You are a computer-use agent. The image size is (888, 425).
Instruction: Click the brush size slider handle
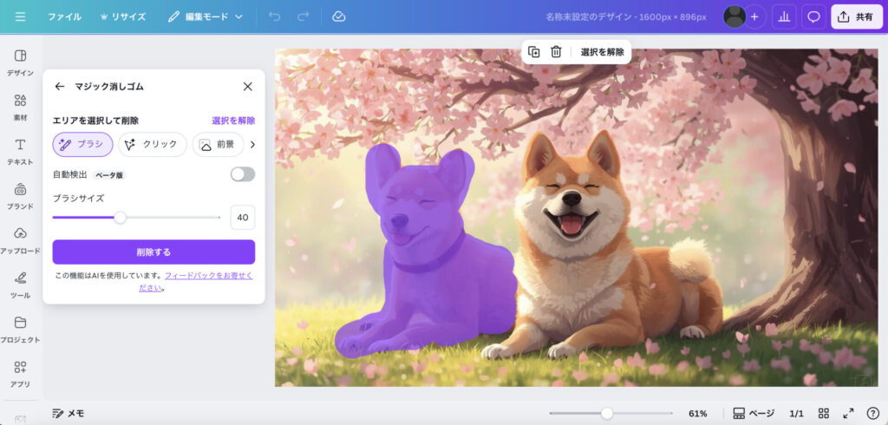121,218
